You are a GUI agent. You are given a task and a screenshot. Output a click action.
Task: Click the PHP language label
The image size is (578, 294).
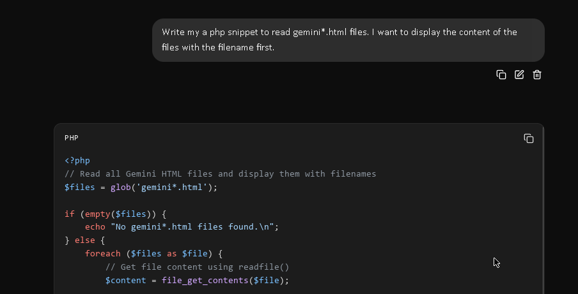pos(72,138)
